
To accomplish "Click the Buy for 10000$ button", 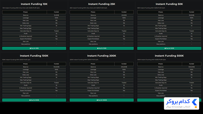I will click(x=102, y=100).
